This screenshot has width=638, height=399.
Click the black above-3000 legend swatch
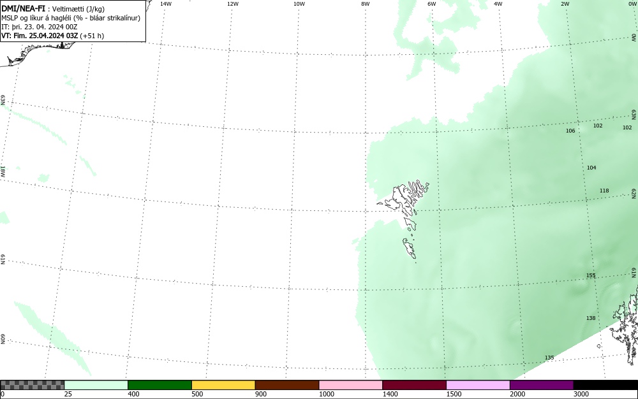click(x=605, y=385)
